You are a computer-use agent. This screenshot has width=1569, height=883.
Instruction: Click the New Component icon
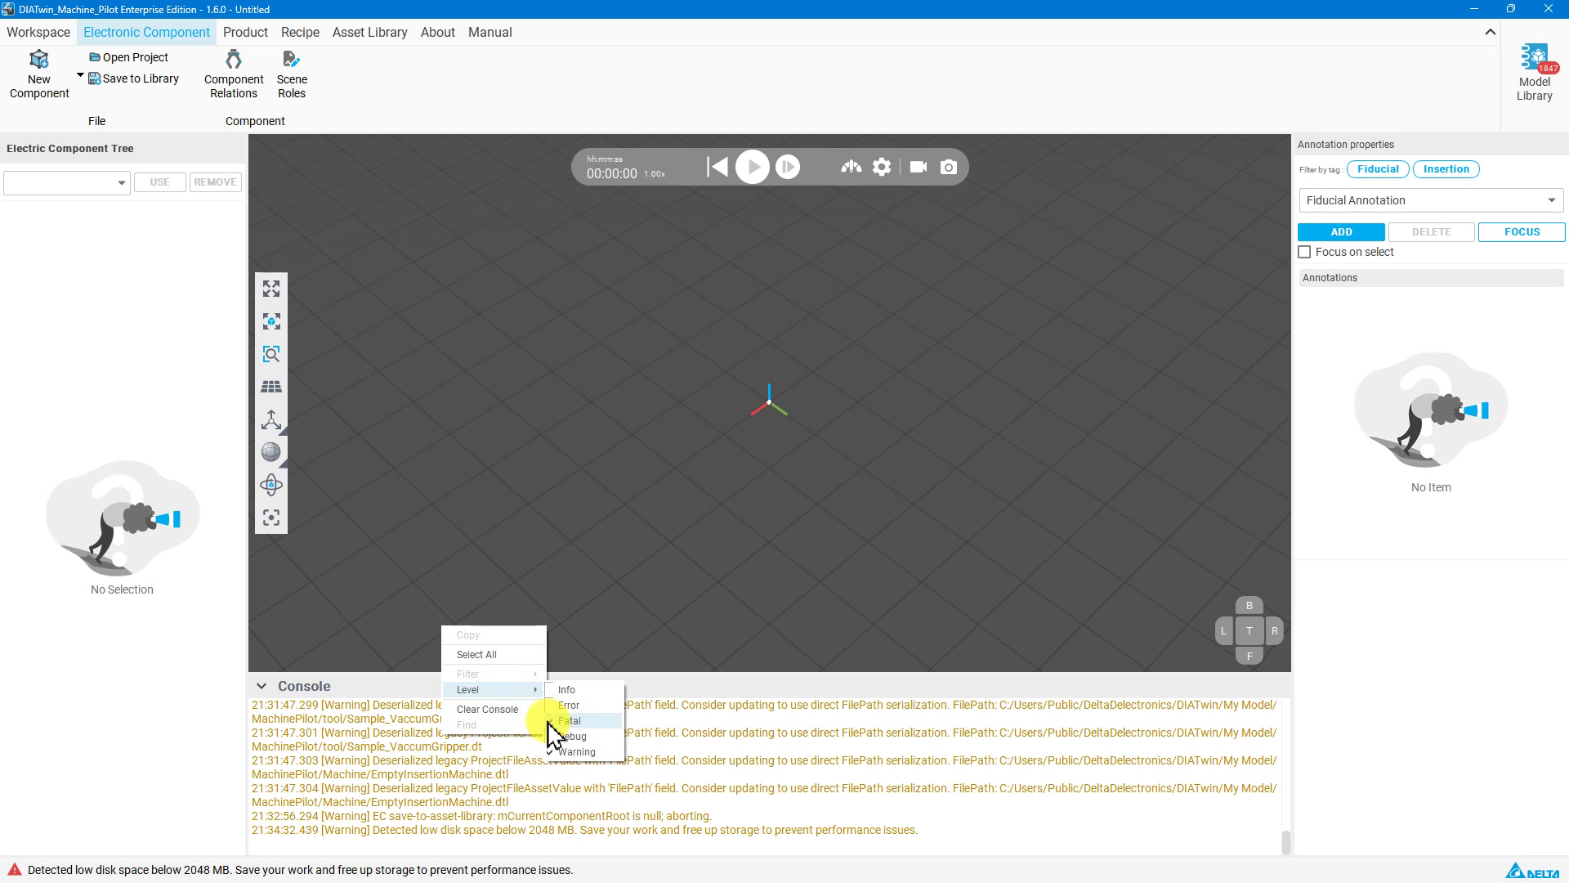point(39,60)
